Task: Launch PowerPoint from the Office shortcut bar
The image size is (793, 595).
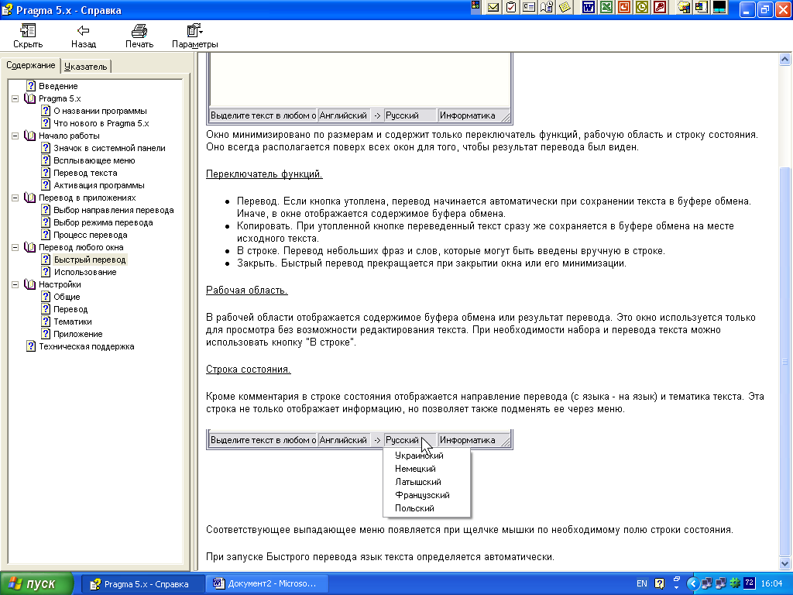Action: point(624,8)
